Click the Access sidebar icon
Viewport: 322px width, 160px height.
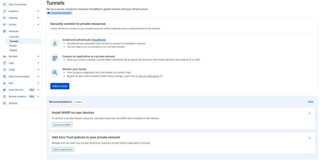click(x=4, y=25)
